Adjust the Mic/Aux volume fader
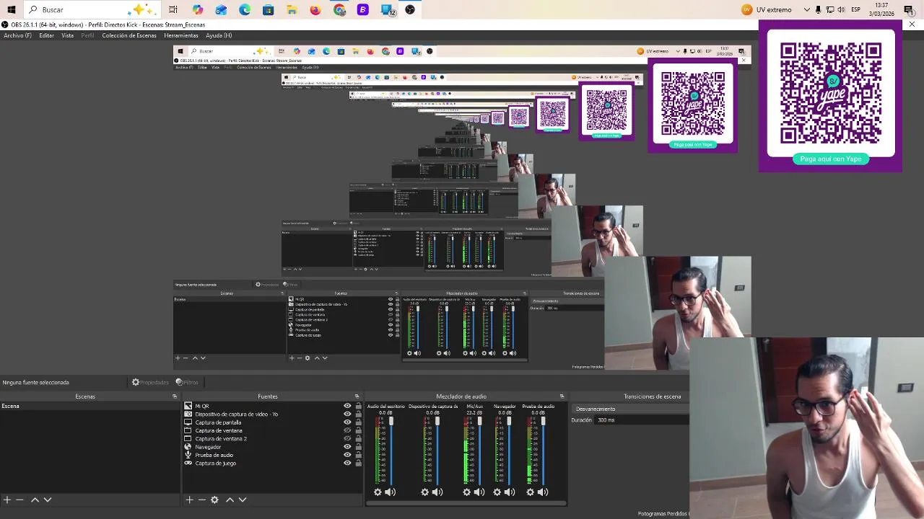The image size is (924, 519). (480, 422)
